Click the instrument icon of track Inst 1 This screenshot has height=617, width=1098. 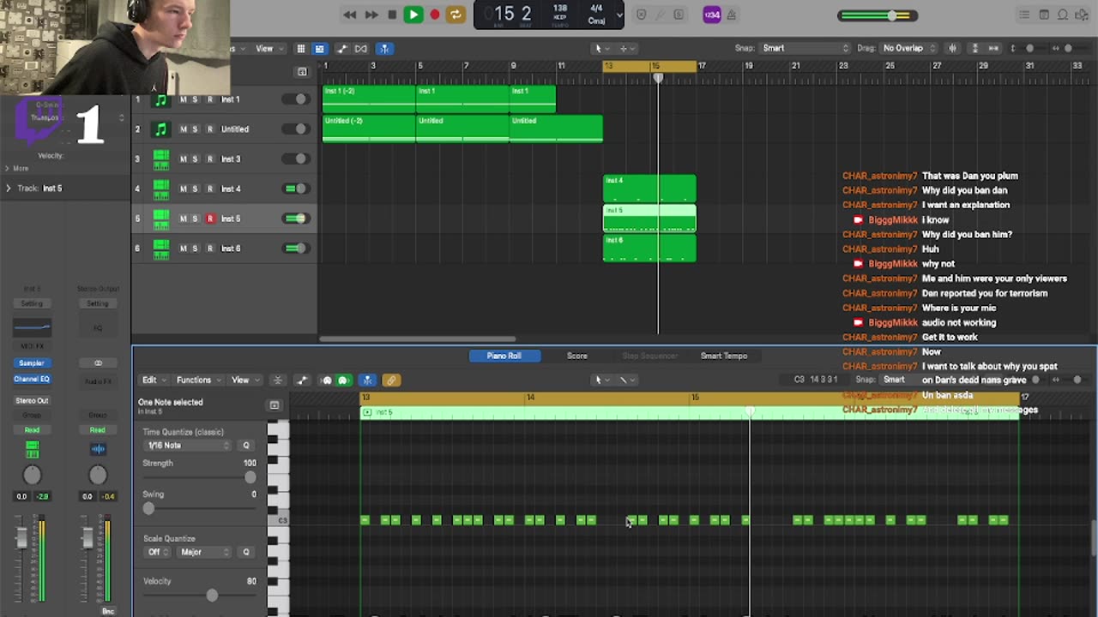tap(160, 99)
